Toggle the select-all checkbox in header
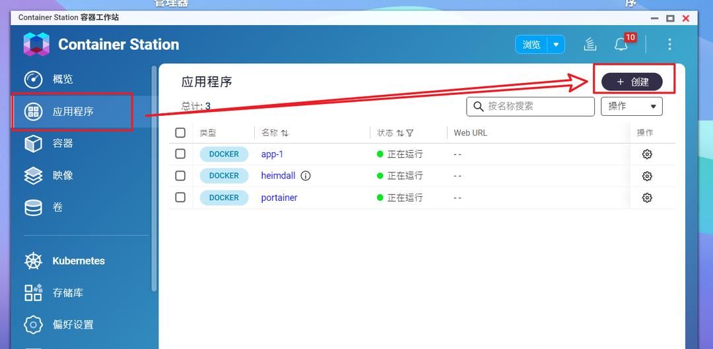This screenshot has width=713, height=349. pos(180,132)
